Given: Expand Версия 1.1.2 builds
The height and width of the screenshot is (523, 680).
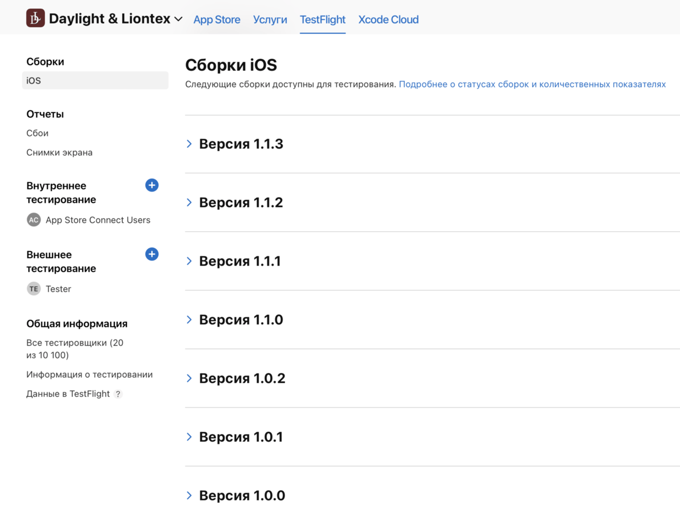Looking at the screenshot, I should [x=189, y=203].
